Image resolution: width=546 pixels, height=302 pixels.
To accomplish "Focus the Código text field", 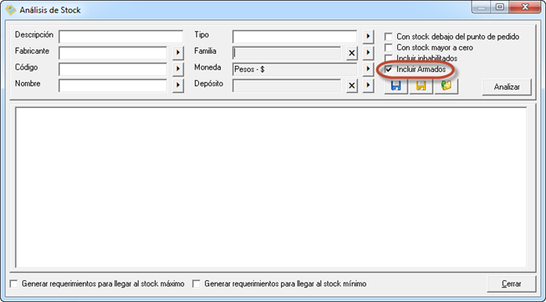I will tap(113, 69).
